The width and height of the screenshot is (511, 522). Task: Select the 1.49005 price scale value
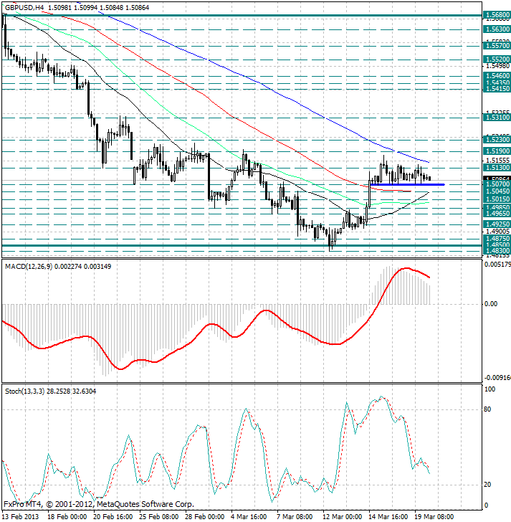497,232
